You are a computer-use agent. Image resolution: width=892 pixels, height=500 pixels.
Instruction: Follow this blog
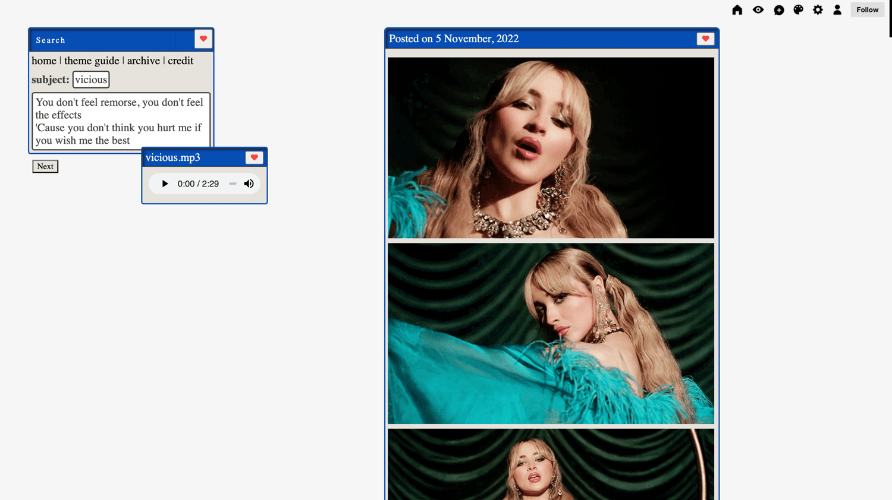(x=867, y=10)
